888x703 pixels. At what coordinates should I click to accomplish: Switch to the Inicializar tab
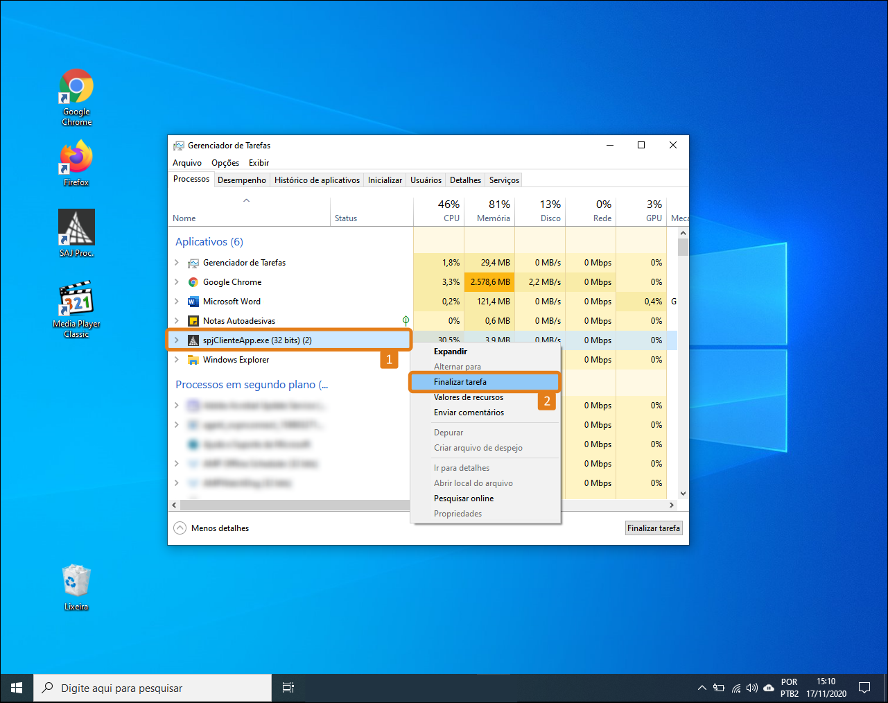pyautogui.click(x=385, y=180)
